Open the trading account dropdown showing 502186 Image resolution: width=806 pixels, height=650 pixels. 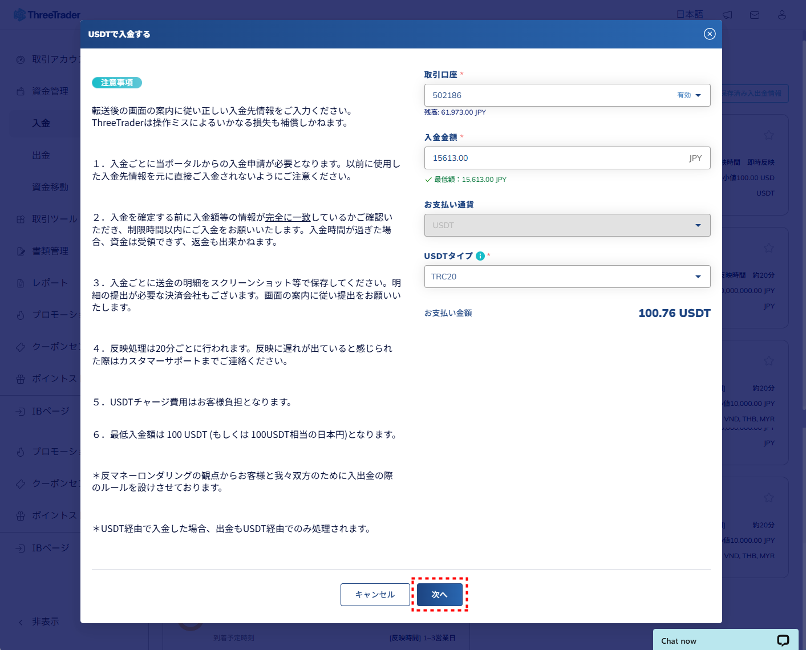[x=567, y=95]
